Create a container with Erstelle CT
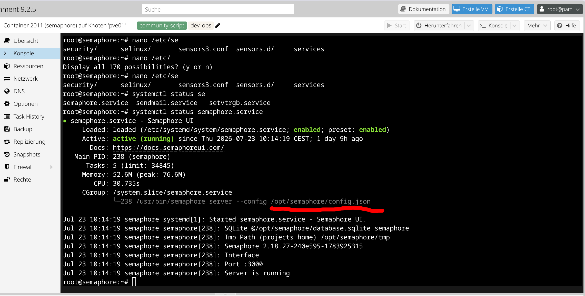 (x=514, y=9)
